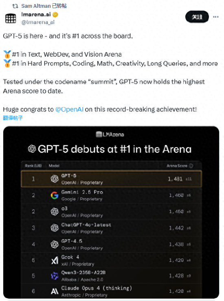Click the Google logo in Gemini row
This screenshot has width=224, height=301.
(55, 195)
